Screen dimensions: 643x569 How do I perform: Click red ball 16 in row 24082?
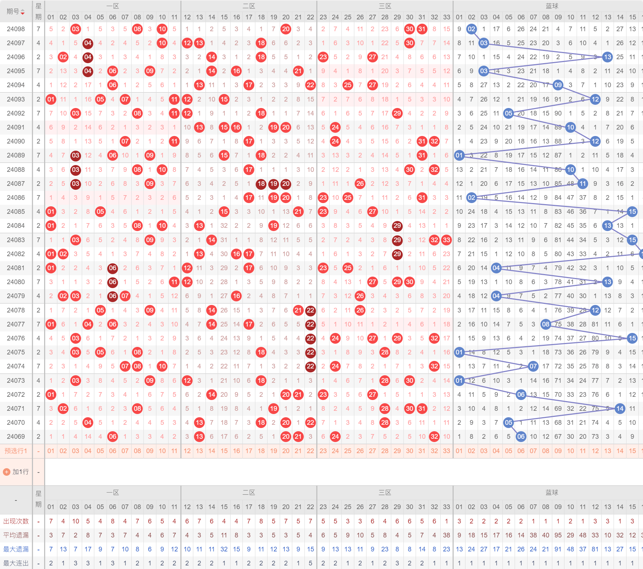click(236, 254)
